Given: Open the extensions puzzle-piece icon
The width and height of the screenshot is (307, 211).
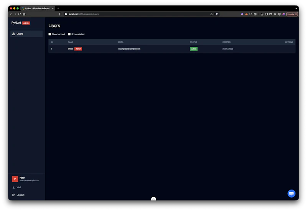Looking at the screenshot, I should point(251,14).
